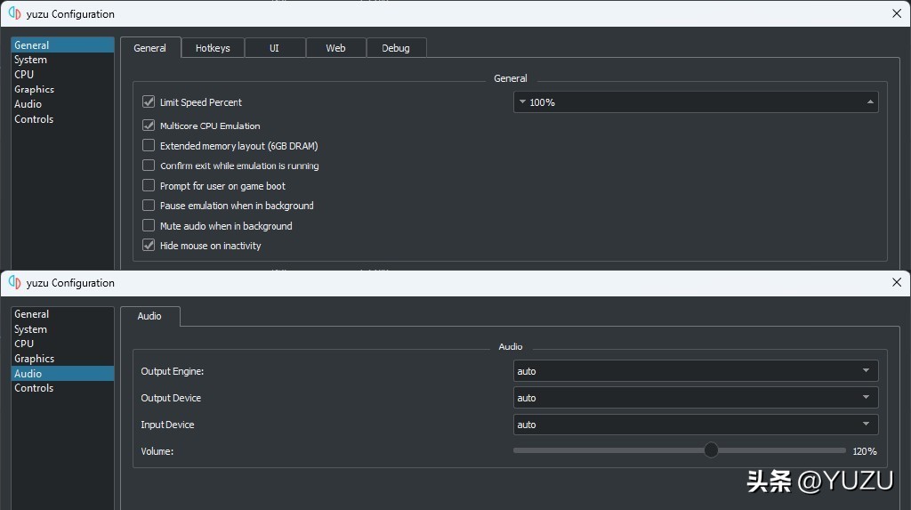Select Controls in the Audio window sidebar

click(x=34, y=388)
